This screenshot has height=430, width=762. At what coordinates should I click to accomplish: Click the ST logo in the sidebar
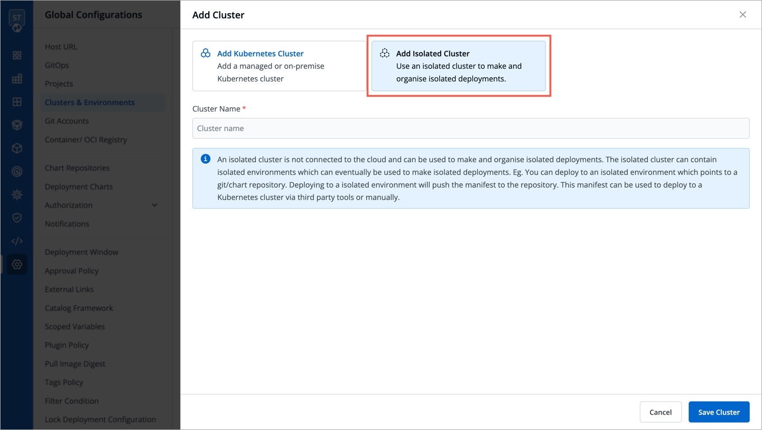(x=17, y=20)
